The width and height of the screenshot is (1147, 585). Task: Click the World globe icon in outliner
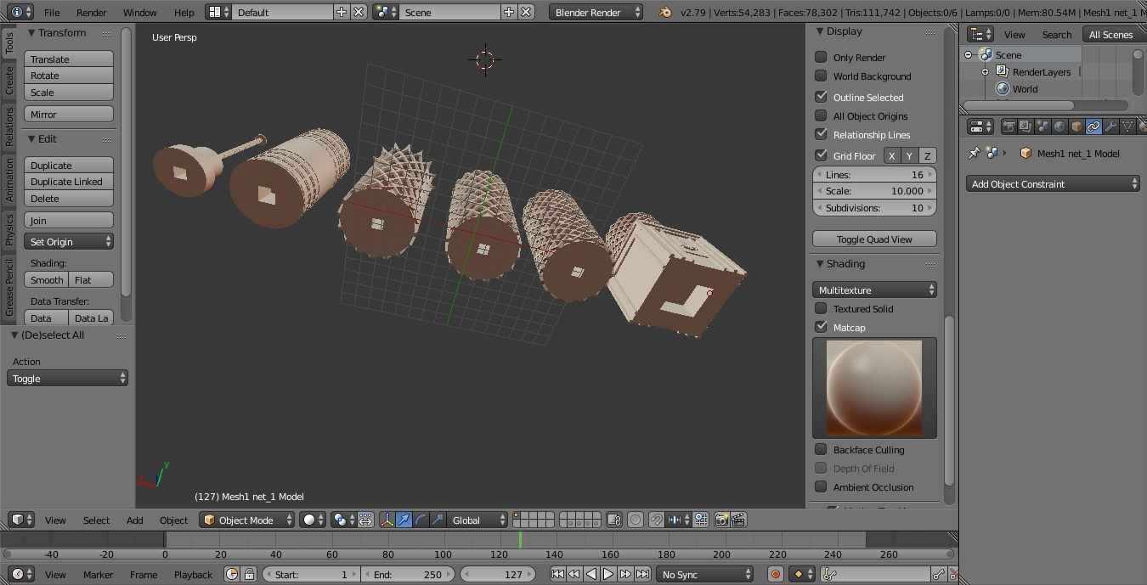point(1003,88)
